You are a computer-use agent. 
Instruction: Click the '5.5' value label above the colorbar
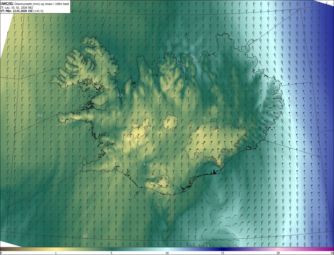pos(207,246)
